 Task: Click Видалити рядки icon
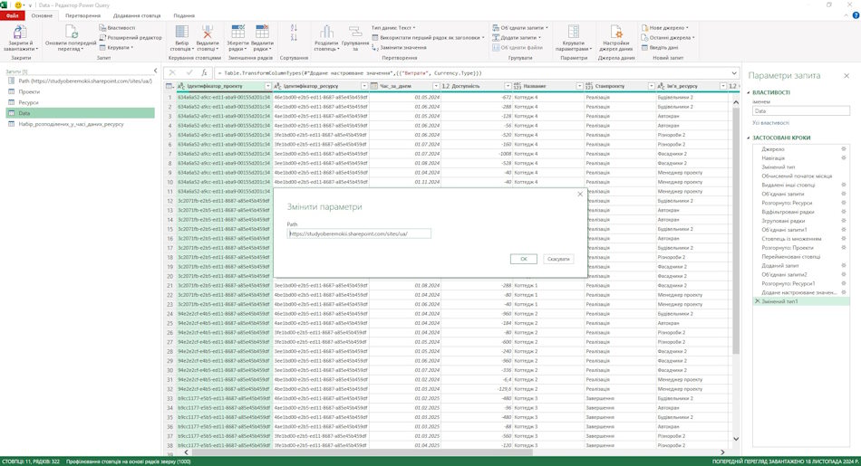263,32
